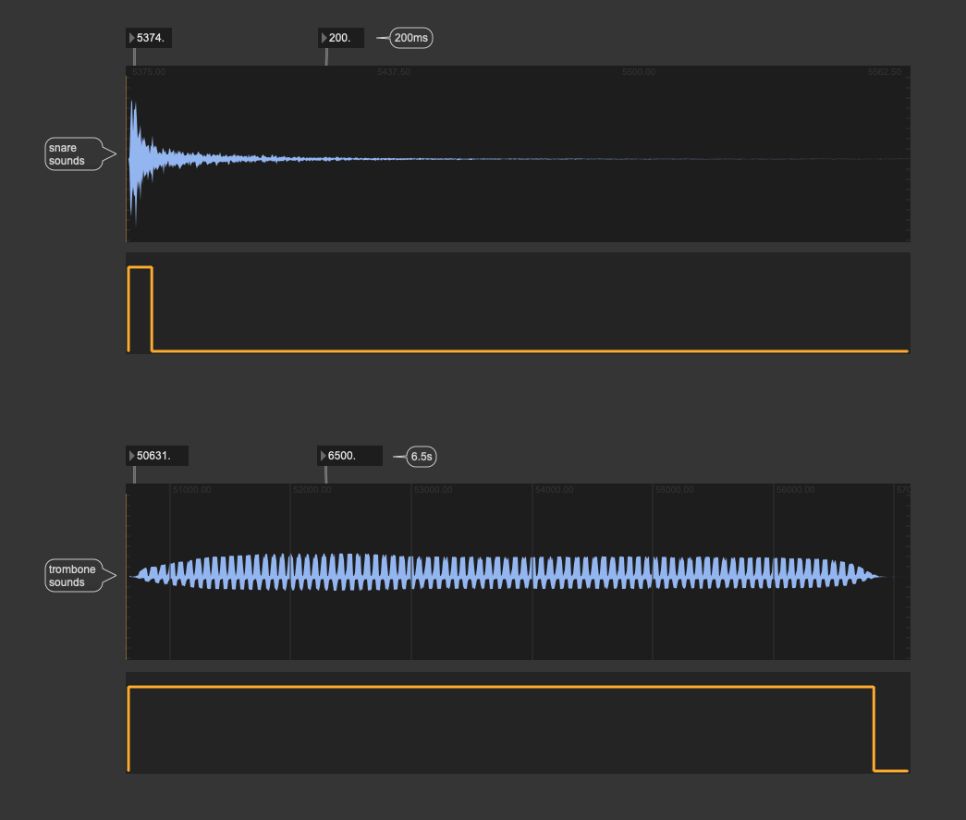This screenshot has width=966, height=820.
Task: Click the 6500. number box
Action: pyautogui.click(x=350, y=456)
